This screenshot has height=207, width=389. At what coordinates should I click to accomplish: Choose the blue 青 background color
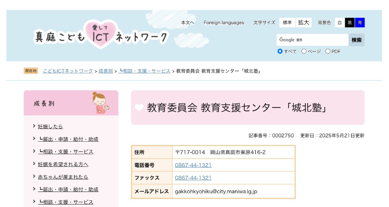click(x=360, y=22)
